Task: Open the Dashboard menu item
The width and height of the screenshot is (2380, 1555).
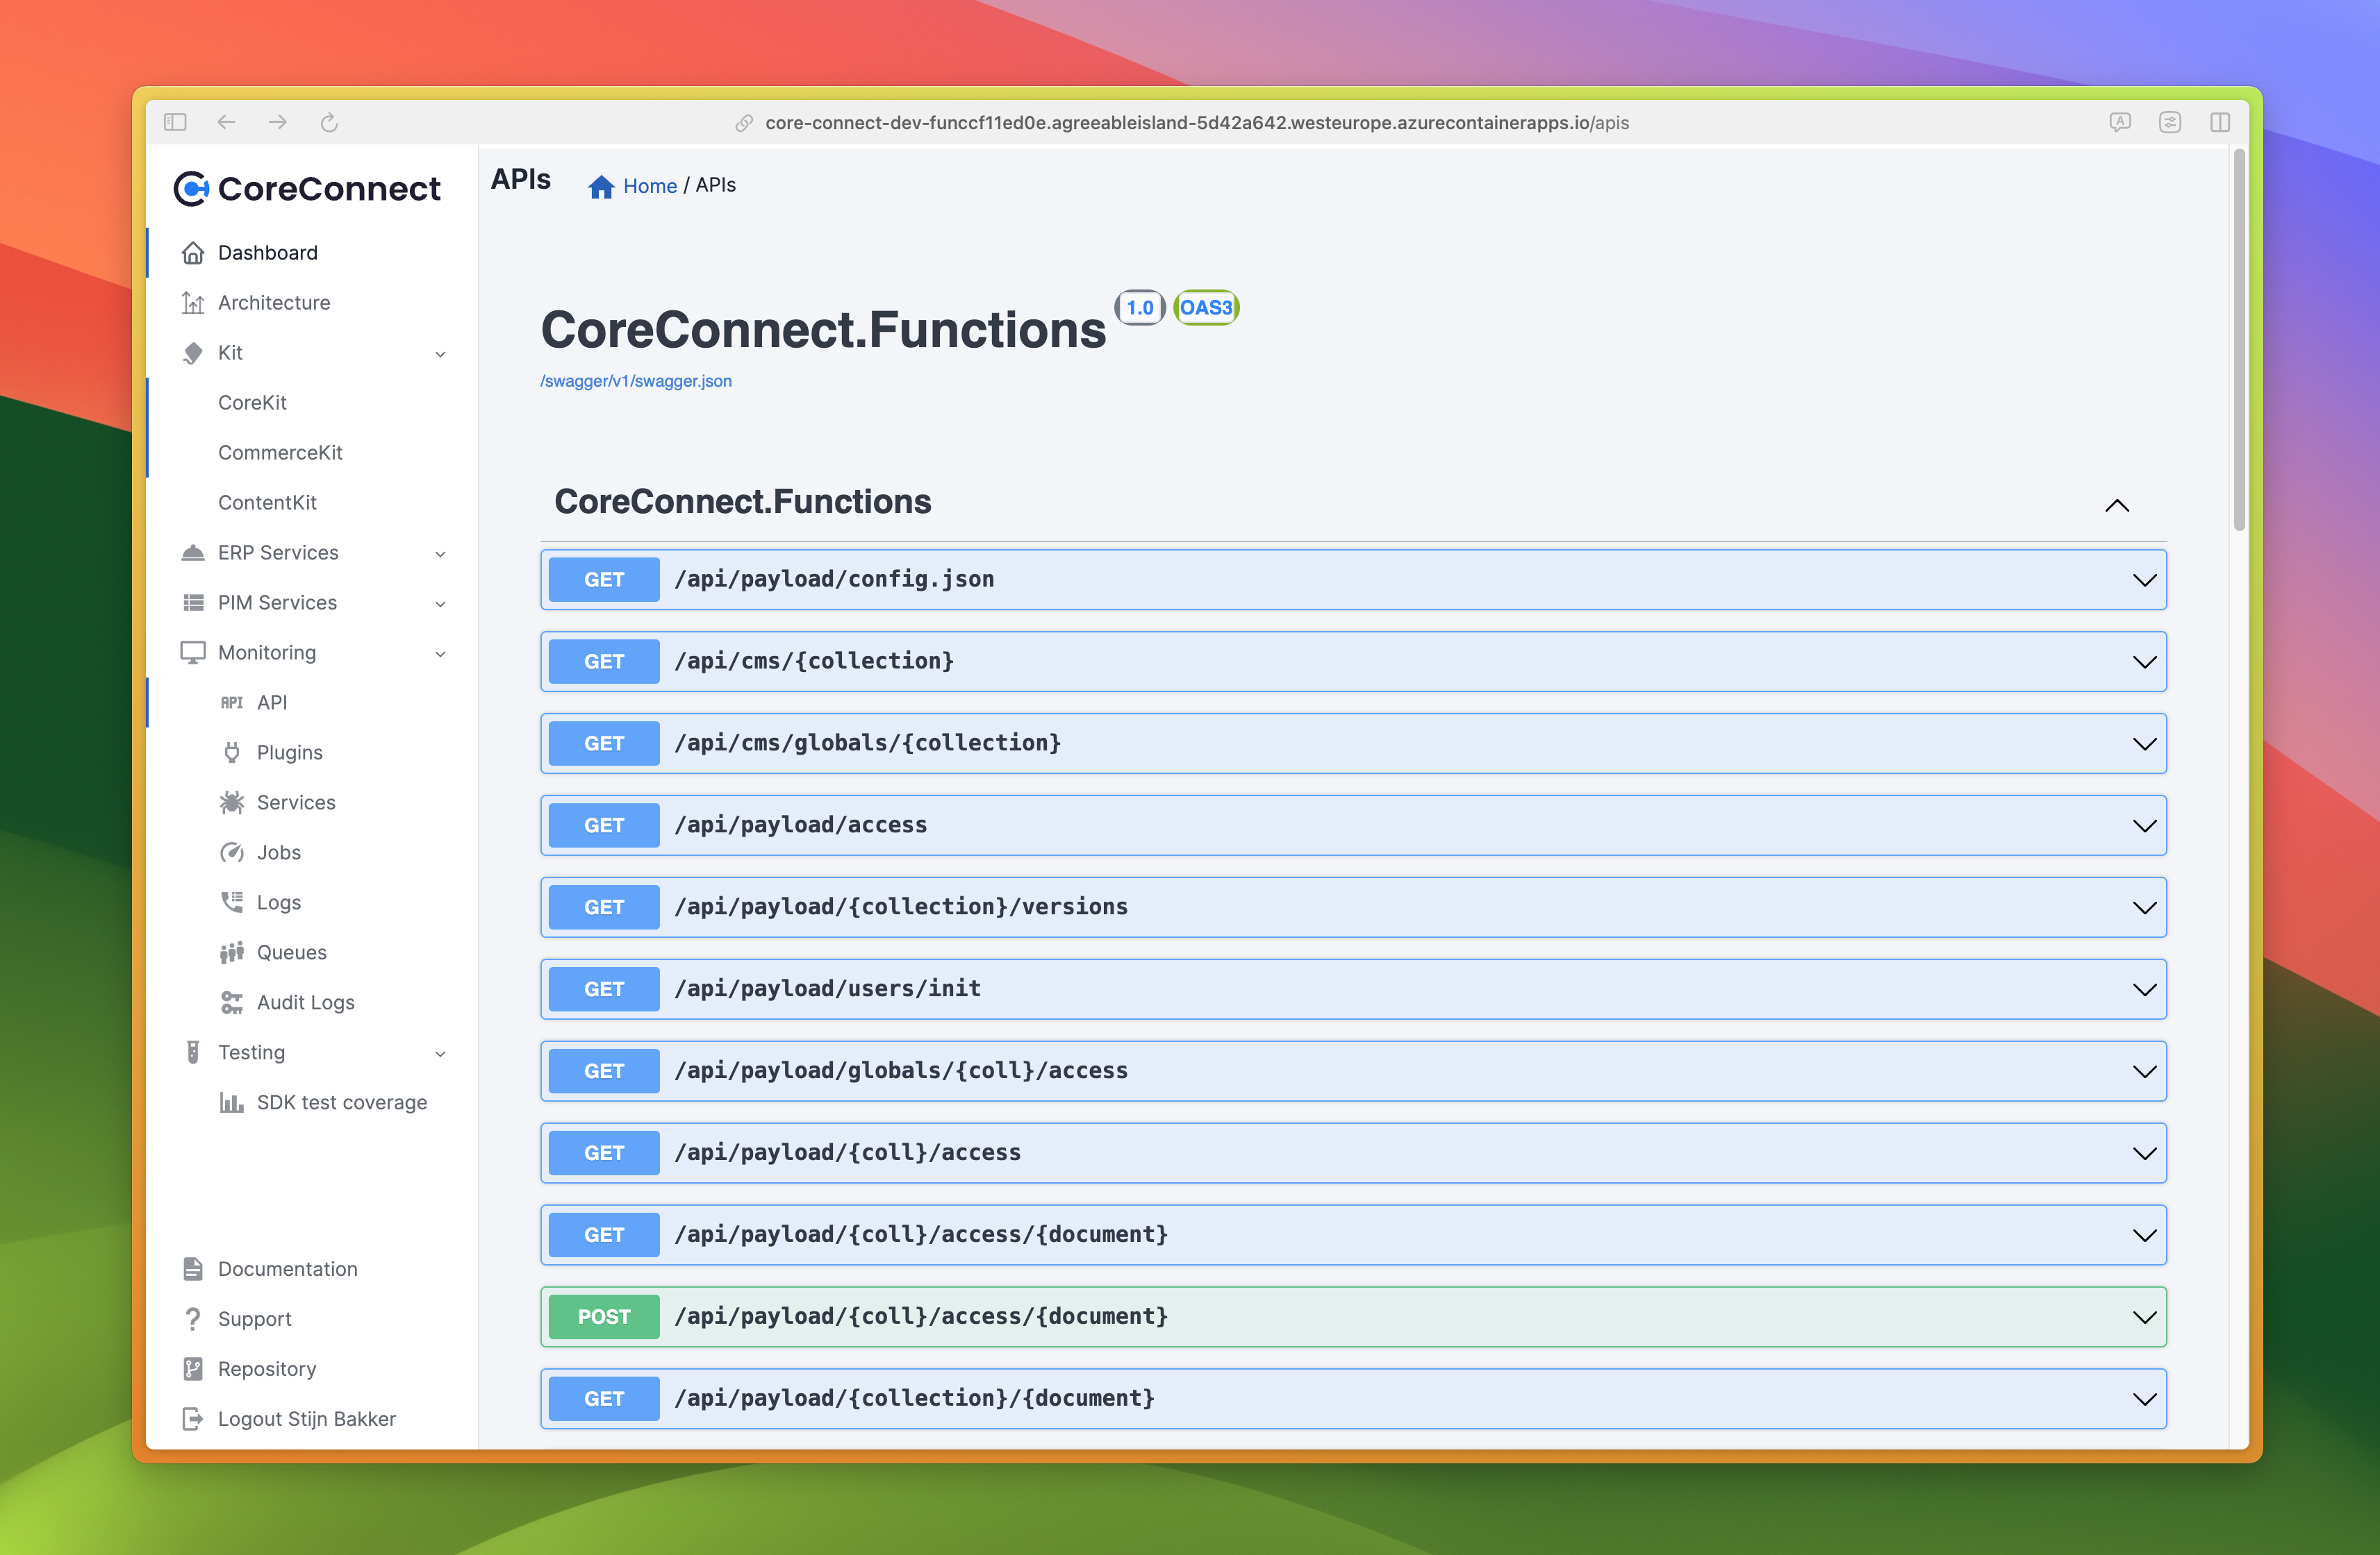Action: pos(268,253)
